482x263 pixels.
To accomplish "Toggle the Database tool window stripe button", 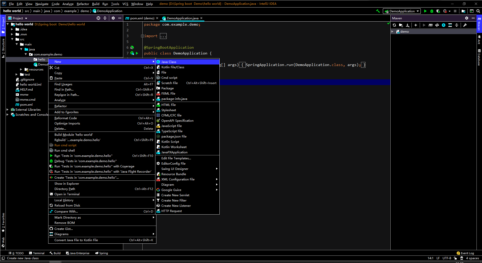I will click(479, 57).
